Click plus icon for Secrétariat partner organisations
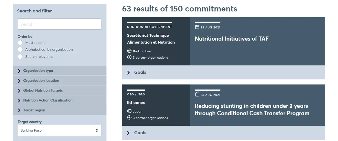This screenshot has height=141, width=338. (129, 57)
